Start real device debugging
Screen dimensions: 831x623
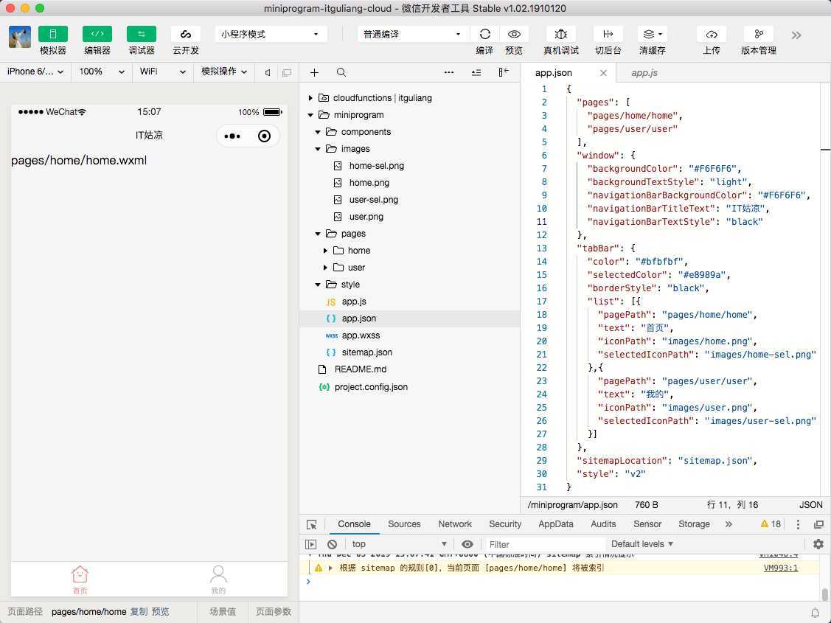(x=560, y=34)
